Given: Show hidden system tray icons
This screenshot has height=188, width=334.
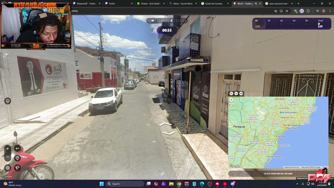Looking at the screenshot, I should [297, 184].
